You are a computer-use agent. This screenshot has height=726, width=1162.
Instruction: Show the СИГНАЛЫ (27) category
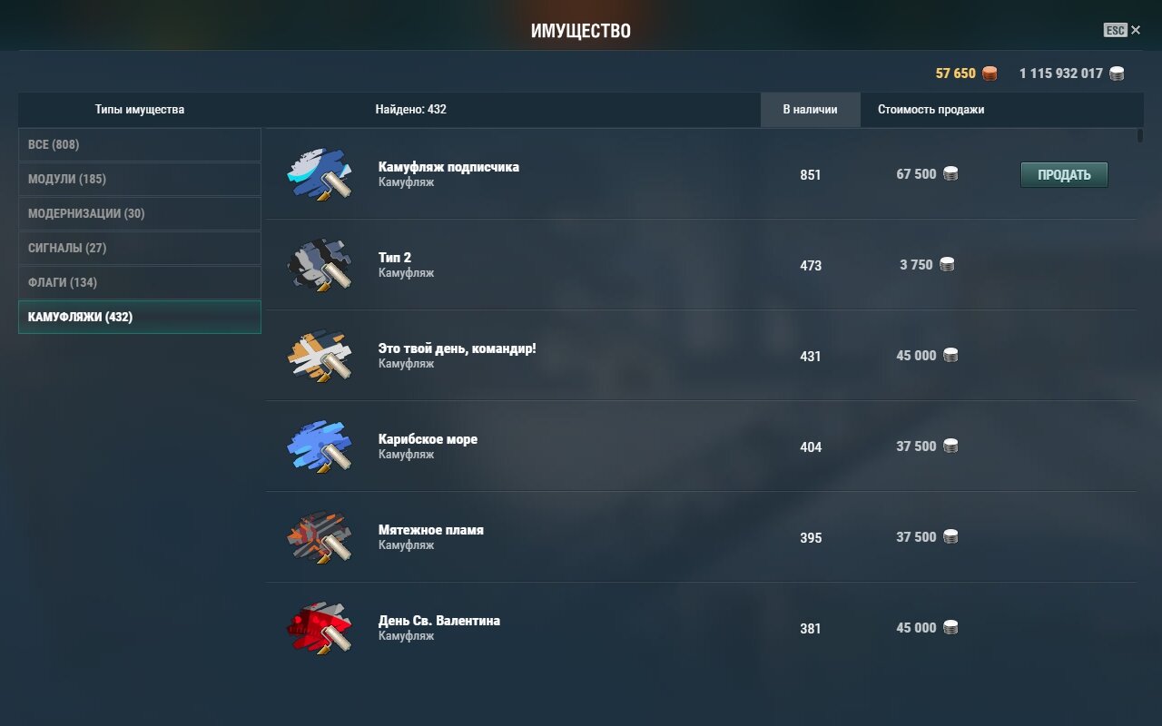coord(140,248)
